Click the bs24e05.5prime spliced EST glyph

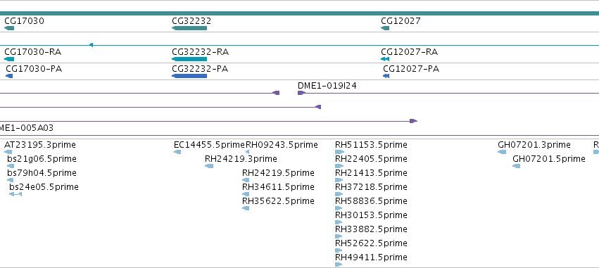click(x=15, y=194)
